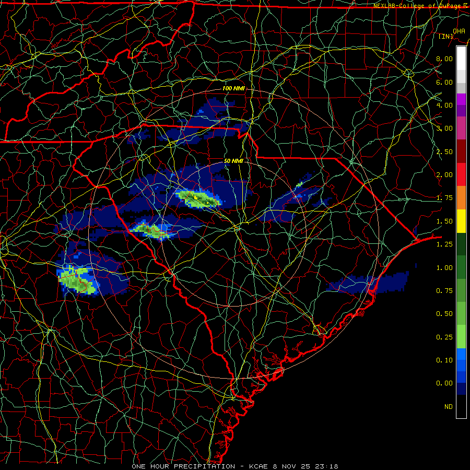The width and height of the screenshot is (470, 470).
Task: Click the 50 NMI range ring label
Action: (233, 161)
